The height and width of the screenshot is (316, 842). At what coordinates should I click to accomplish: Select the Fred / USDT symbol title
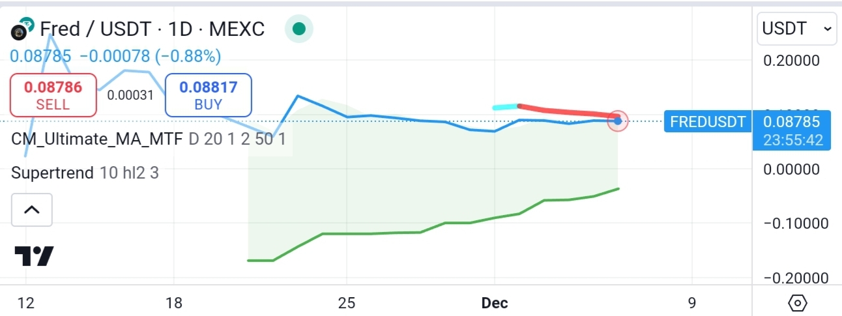click(152, 29)
